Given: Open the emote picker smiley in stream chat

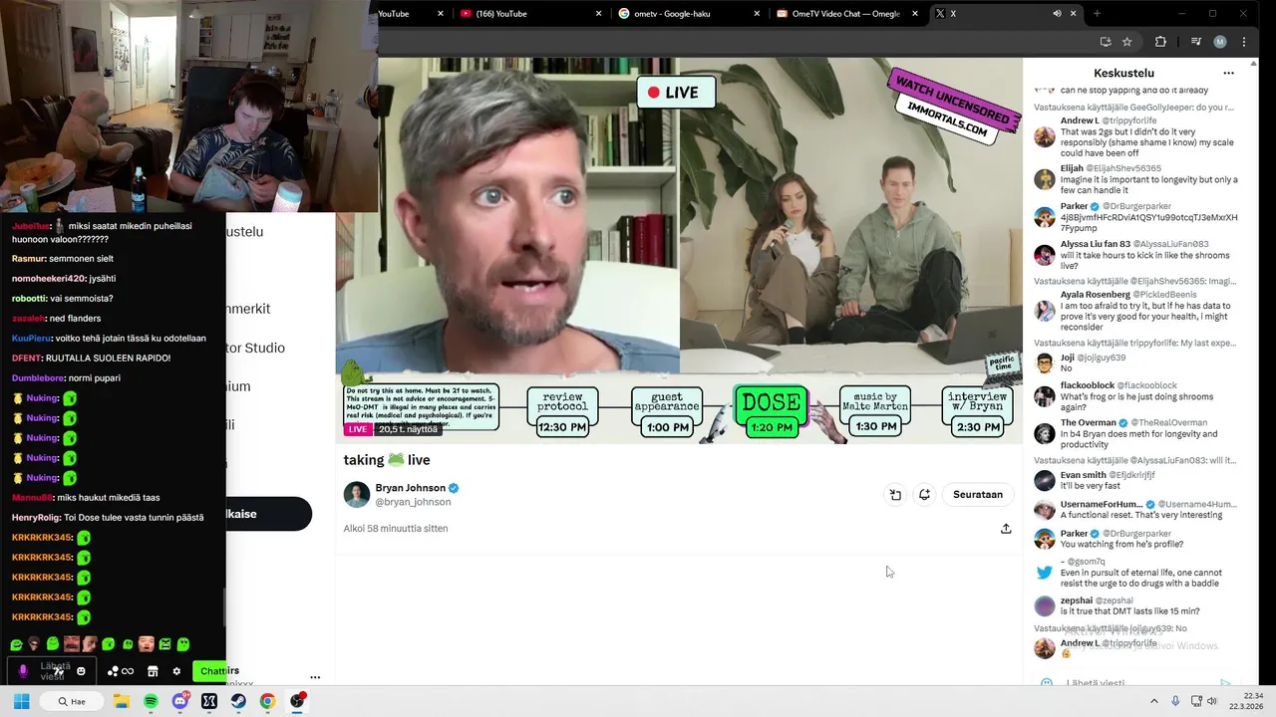Looking at the screenshot, I should (81, 671).
